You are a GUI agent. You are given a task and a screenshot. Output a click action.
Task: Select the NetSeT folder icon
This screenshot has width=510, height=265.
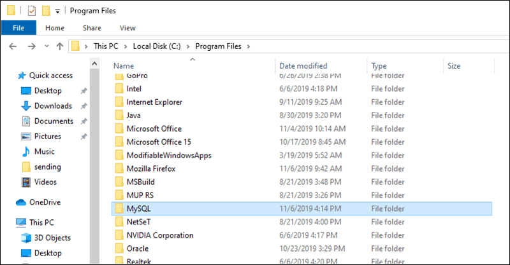[x=119, y=222]
